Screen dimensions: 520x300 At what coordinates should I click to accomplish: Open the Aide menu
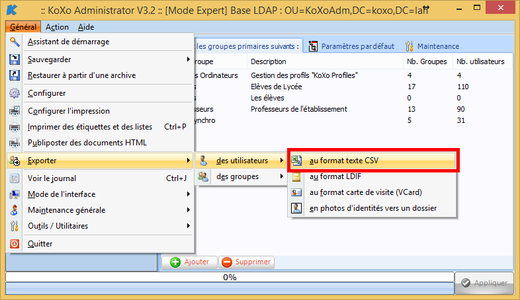tap(86, 27)
